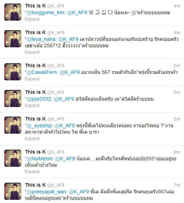The height and width of the screenshot is (203, 184).
Task: Click avatar of the @pye2532 reply tweet
Action: (13, 98)
